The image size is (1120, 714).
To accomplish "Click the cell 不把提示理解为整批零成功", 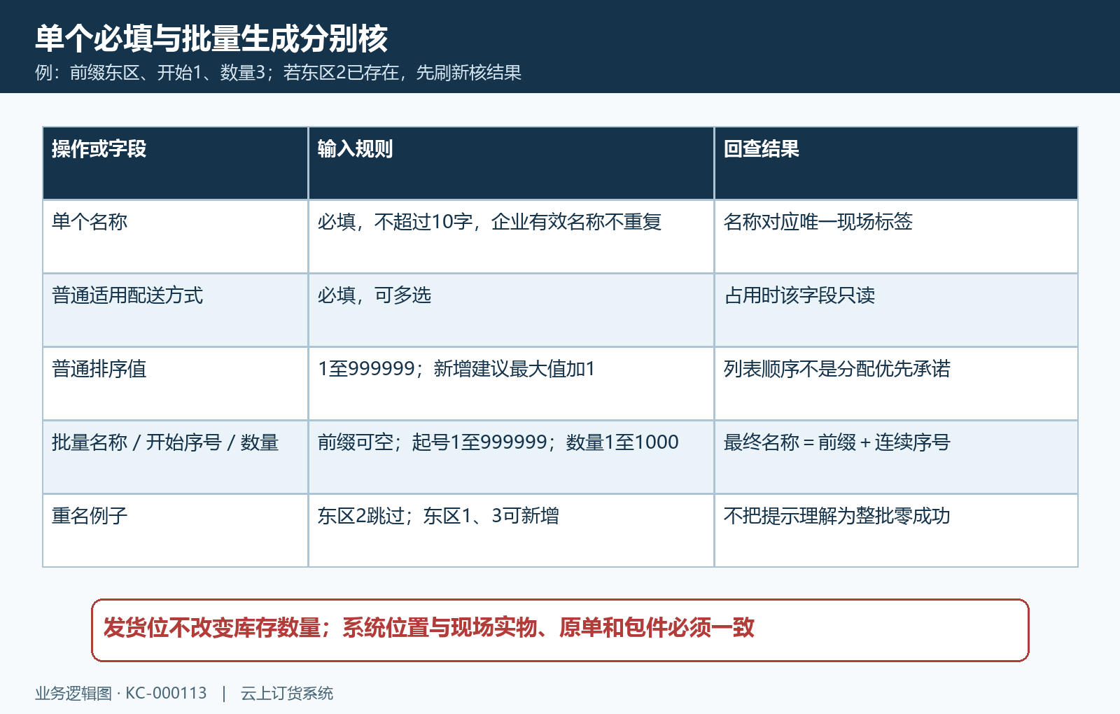I will [896, 531].
